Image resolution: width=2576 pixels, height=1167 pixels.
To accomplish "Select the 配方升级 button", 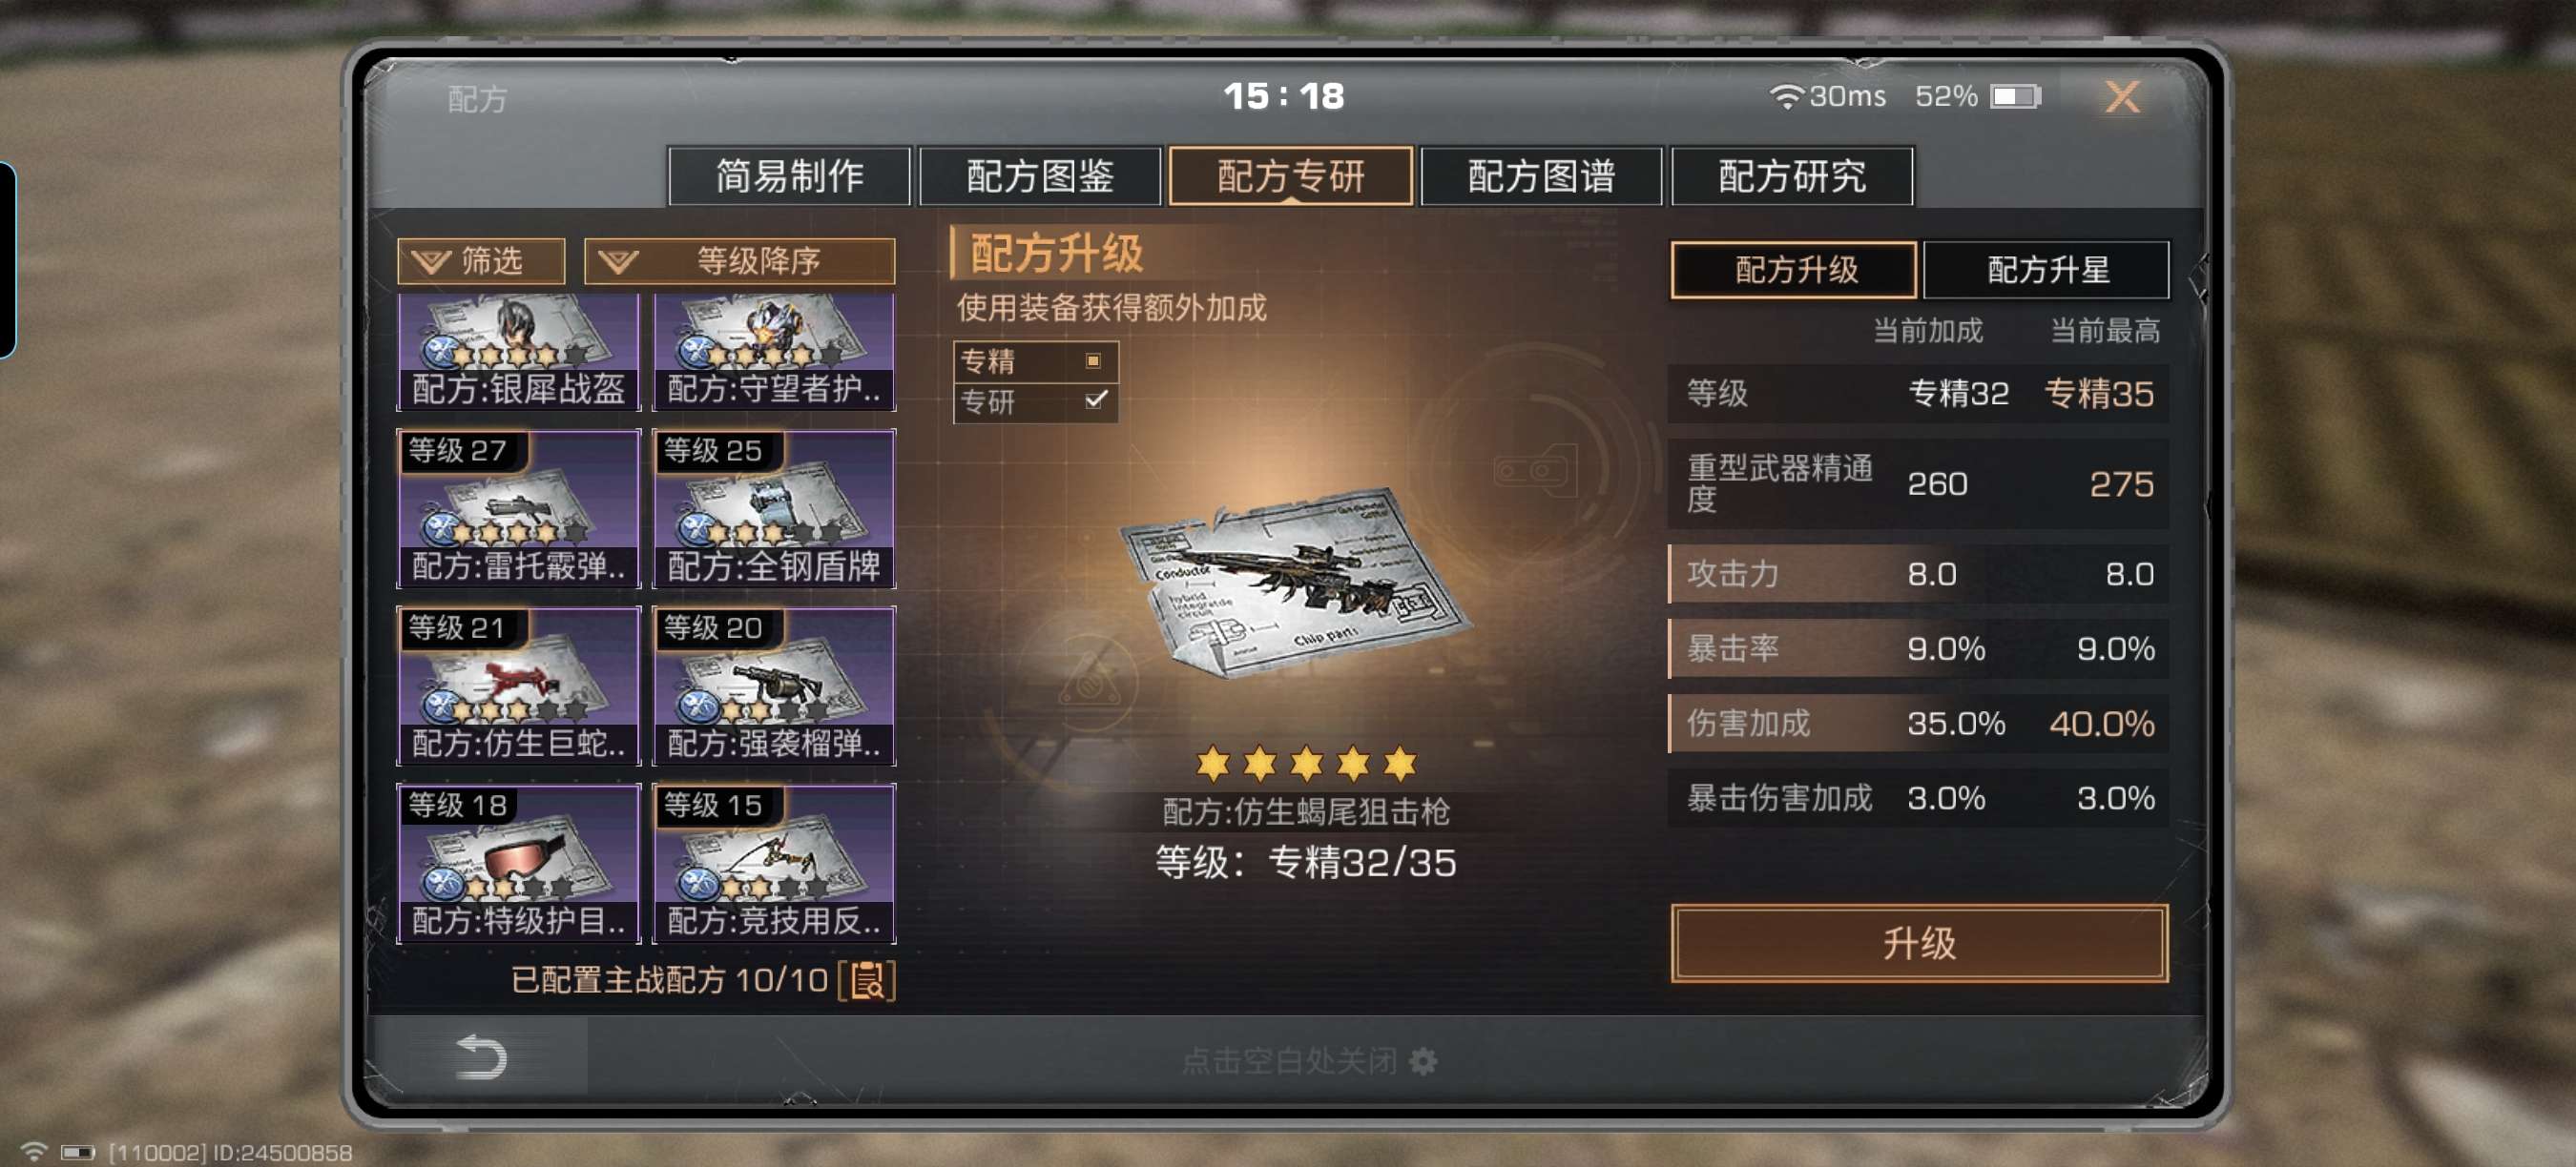I will (x=1794, y=270).
